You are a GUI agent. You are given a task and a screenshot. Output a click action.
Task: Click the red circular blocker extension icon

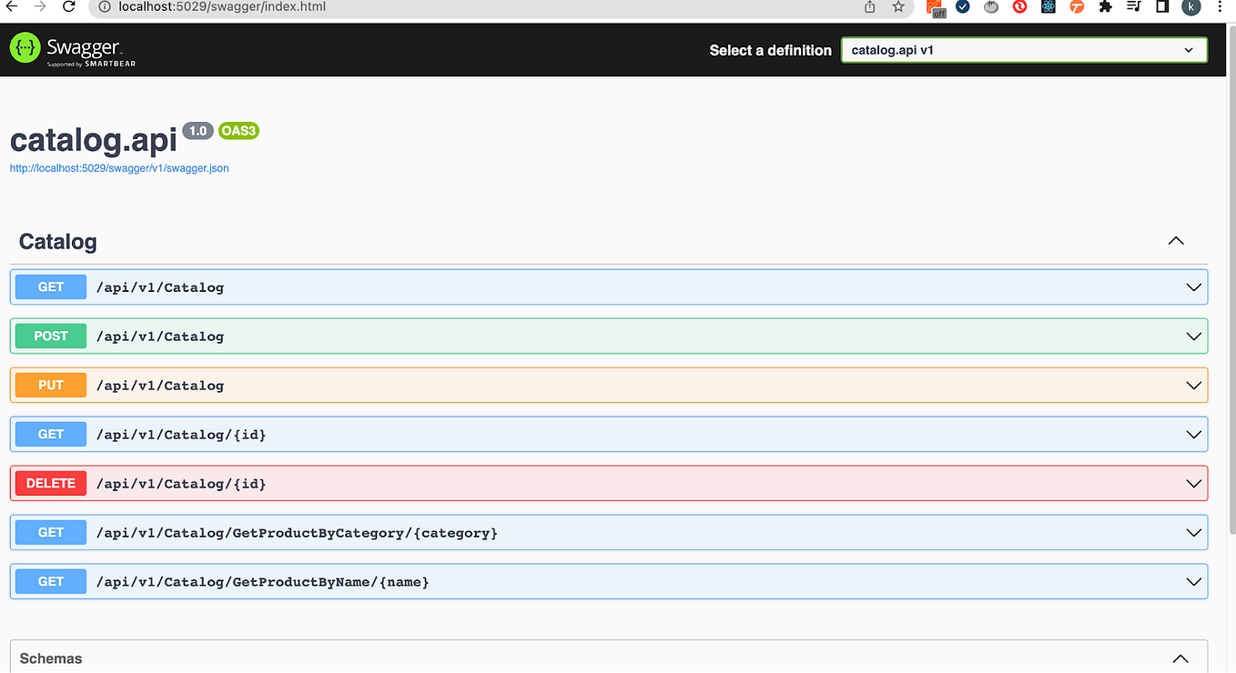[1018, 7]
